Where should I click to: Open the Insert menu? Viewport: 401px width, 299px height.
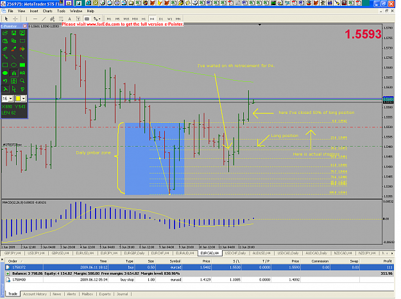[34, 12]
